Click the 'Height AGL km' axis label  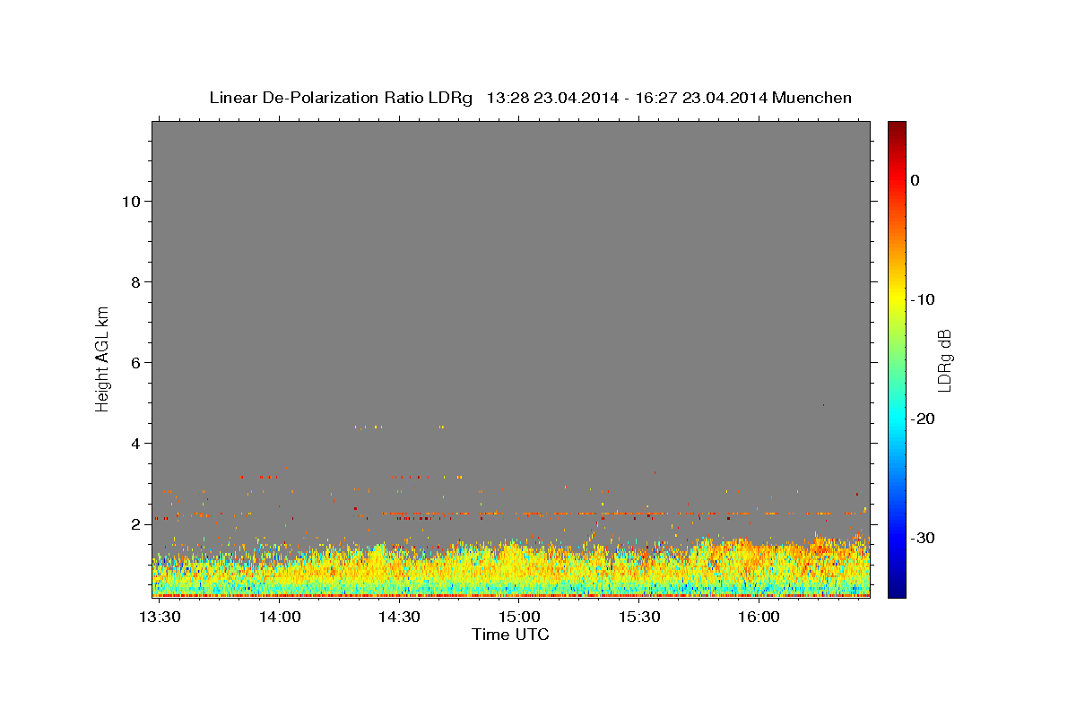(x=103, y=358)
